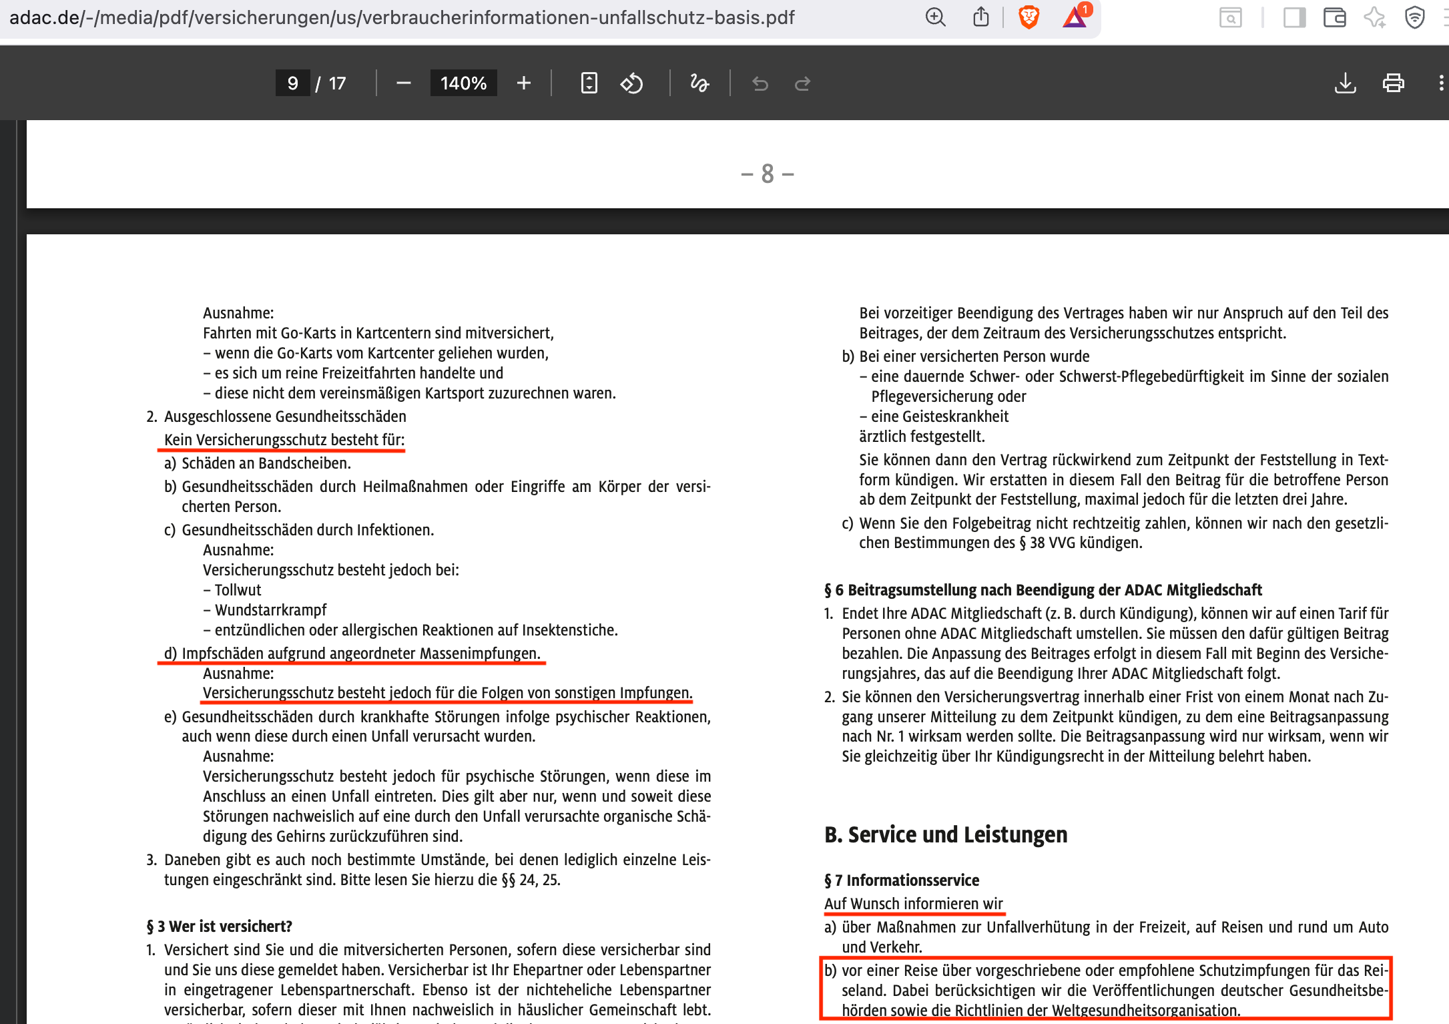Screen dimensions: 1449x1024
Task: Open Leo AI sparkle icon
Action: 1374,17
